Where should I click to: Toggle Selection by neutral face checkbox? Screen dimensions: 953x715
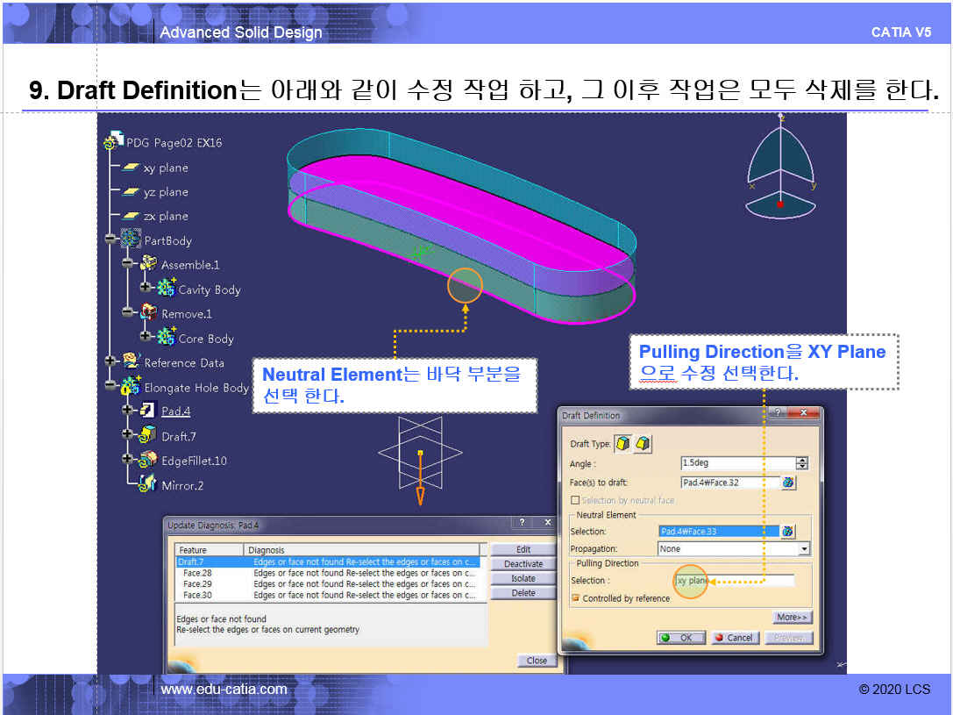(x=575, y=500)
